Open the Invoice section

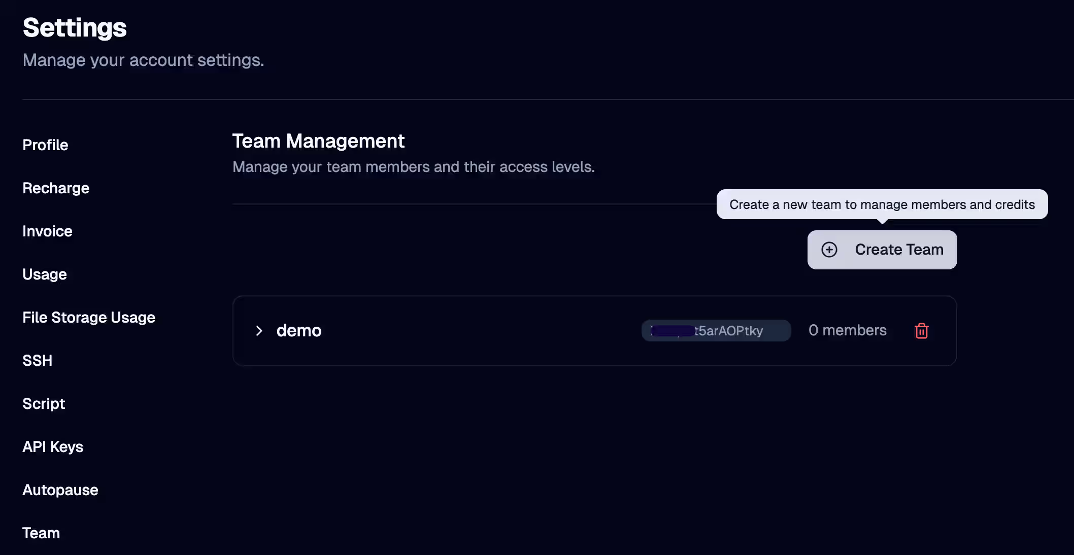click(47, 231)
